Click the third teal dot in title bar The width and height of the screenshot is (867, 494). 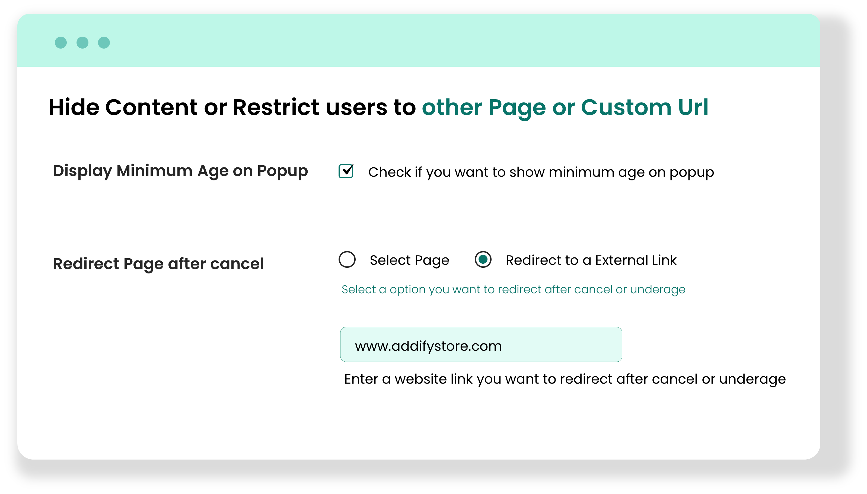(103, 42)
